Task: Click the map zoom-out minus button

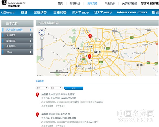Action: click(x=42, y=59)
